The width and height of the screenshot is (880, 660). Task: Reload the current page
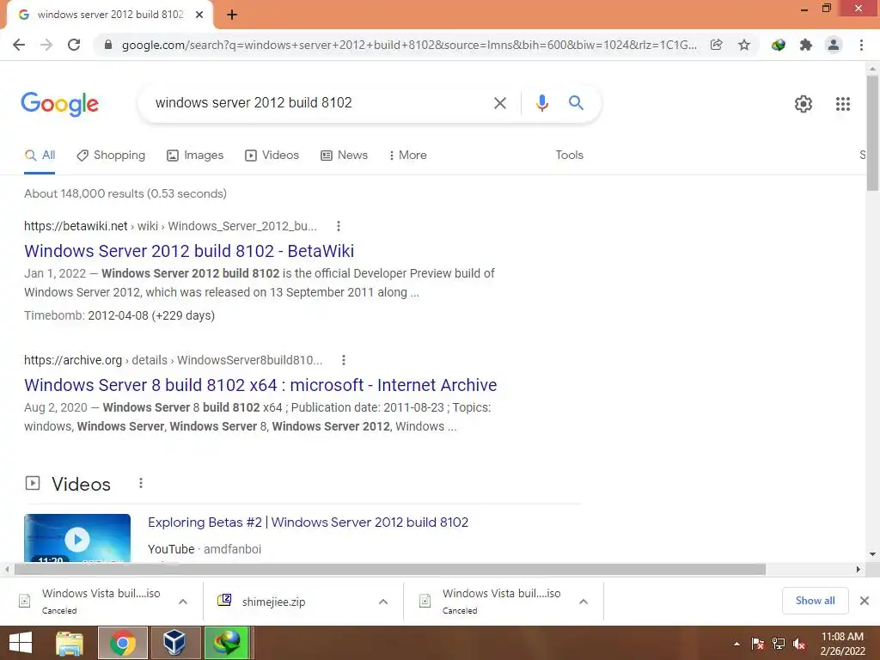[x=74, y=45]
